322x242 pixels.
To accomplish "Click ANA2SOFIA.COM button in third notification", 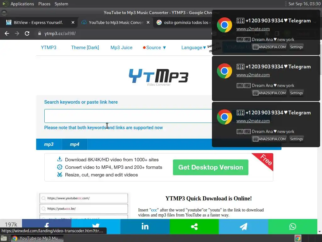I will pyautogui.click(x=269, y=139).
